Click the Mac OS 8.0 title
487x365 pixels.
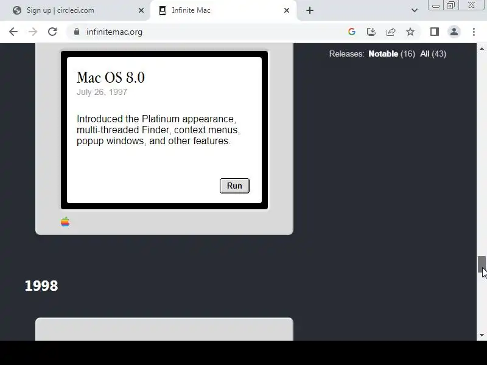click(x=111, y=77)
